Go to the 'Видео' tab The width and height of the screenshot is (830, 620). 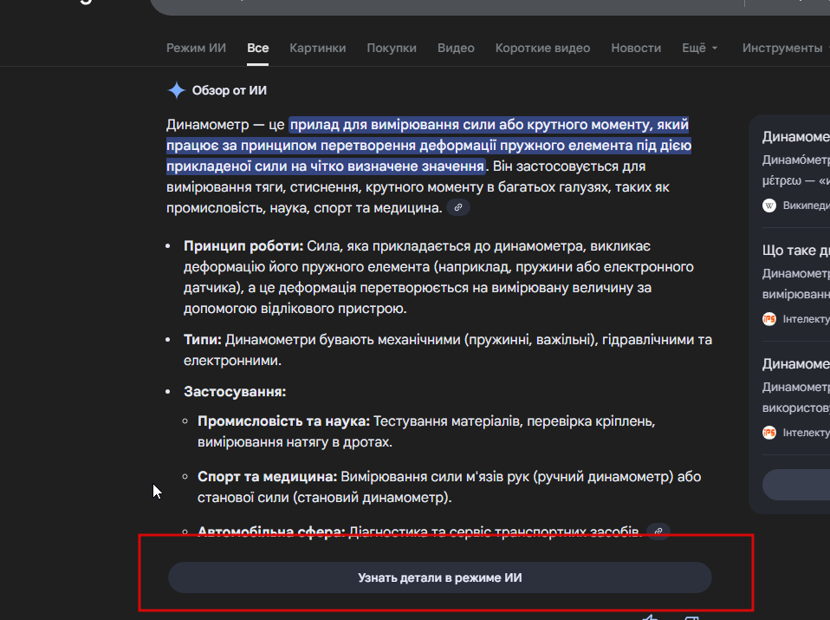456,48
